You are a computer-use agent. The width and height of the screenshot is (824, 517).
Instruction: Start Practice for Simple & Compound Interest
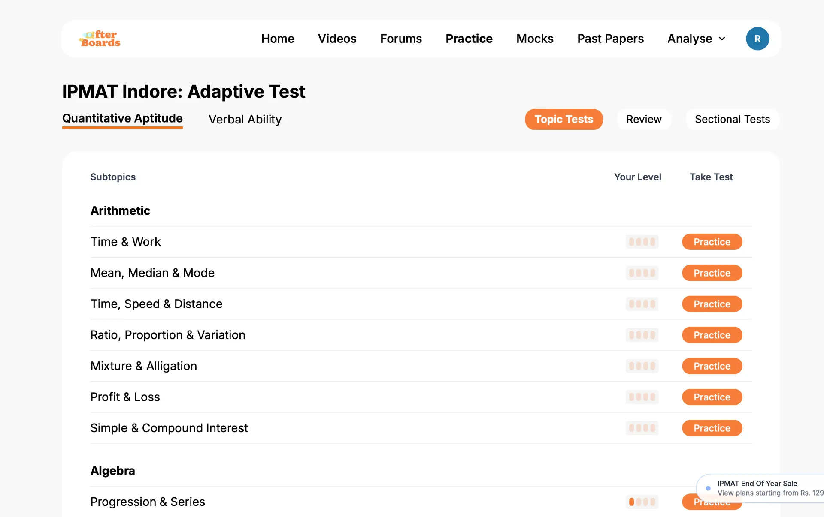point(712,428)
